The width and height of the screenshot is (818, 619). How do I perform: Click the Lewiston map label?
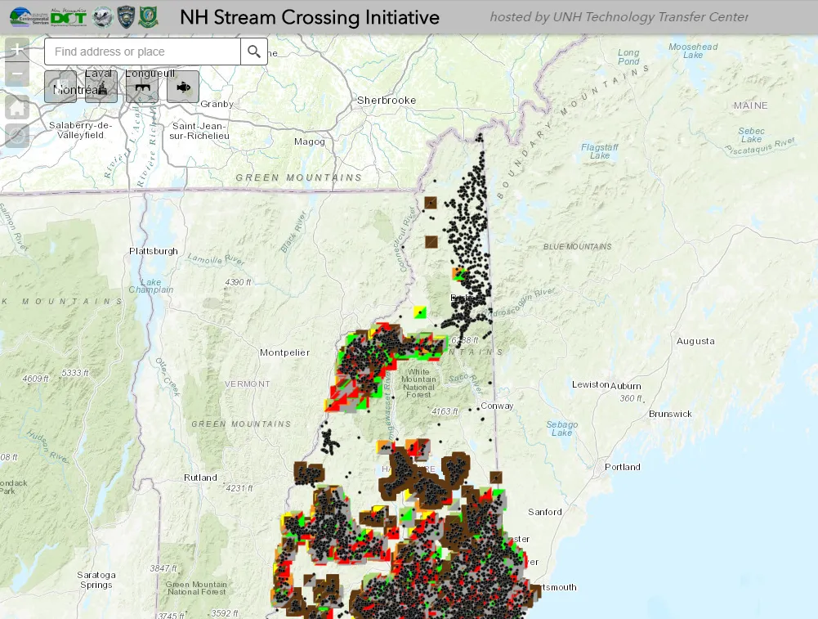point(591,384)
